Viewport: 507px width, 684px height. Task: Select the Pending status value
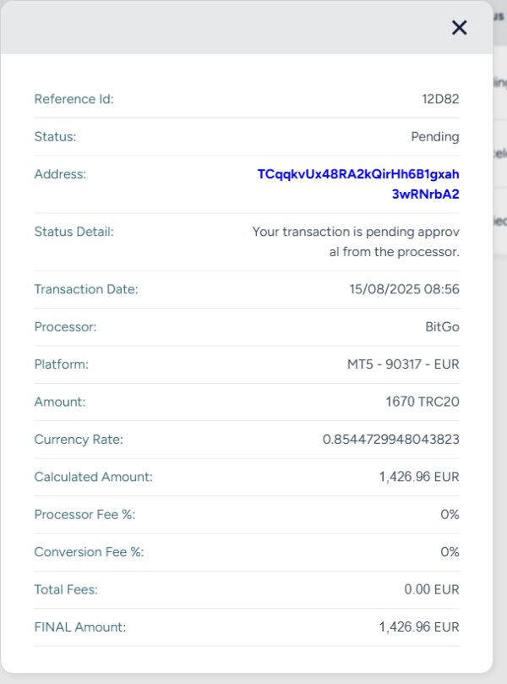point(435,136)
